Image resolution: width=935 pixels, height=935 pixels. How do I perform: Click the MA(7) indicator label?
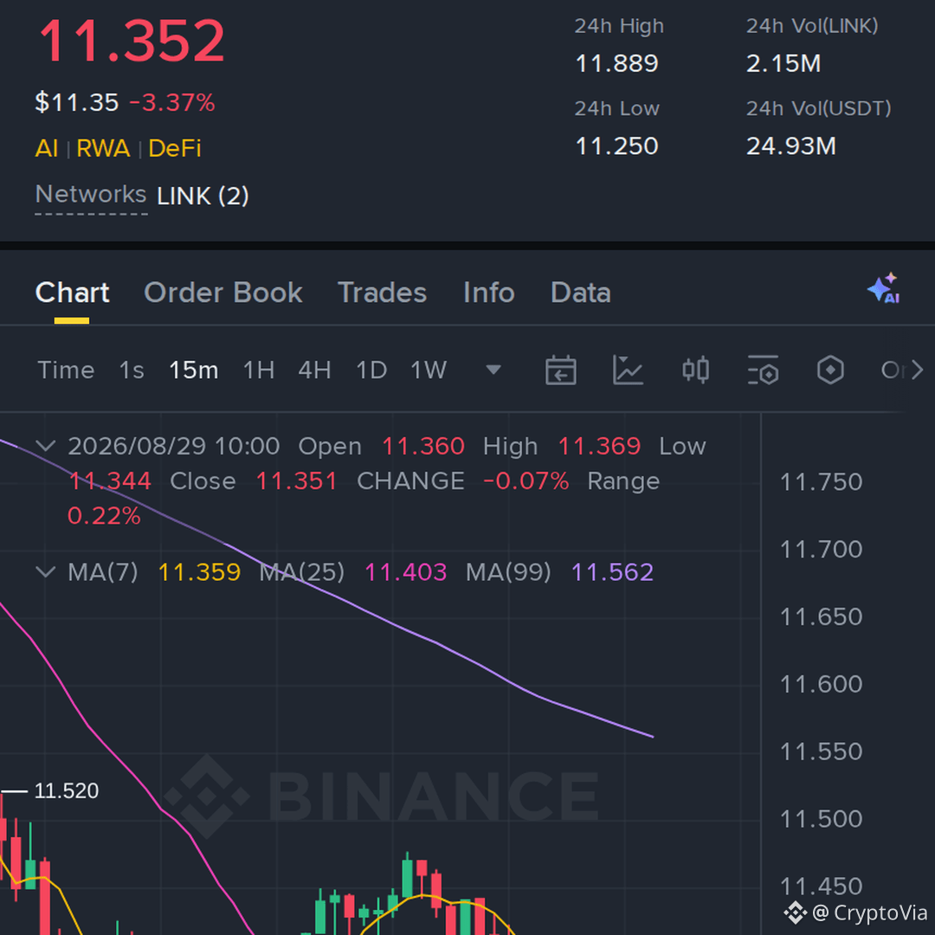[102, 572]
